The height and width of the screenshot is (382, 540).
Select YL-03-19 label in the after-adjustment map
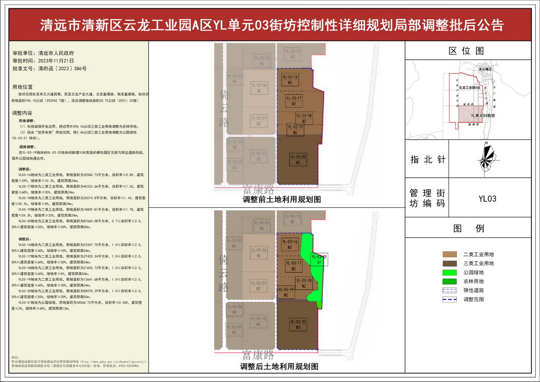click(286, 292)
